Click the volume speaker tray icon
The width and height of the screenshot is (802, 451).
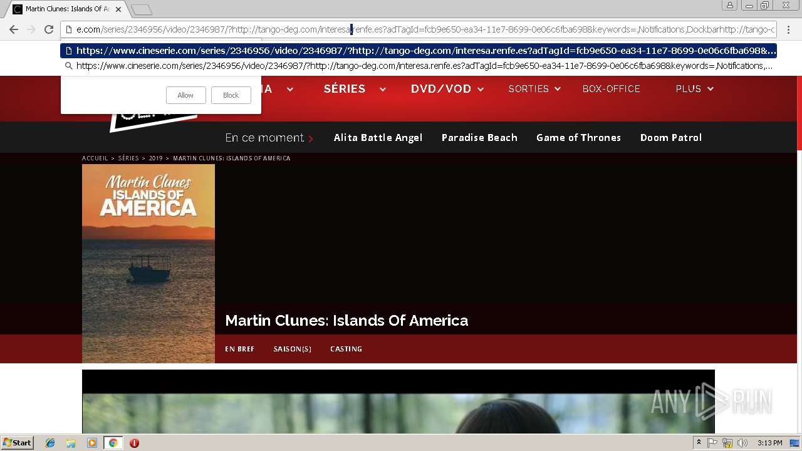point(742,443)
